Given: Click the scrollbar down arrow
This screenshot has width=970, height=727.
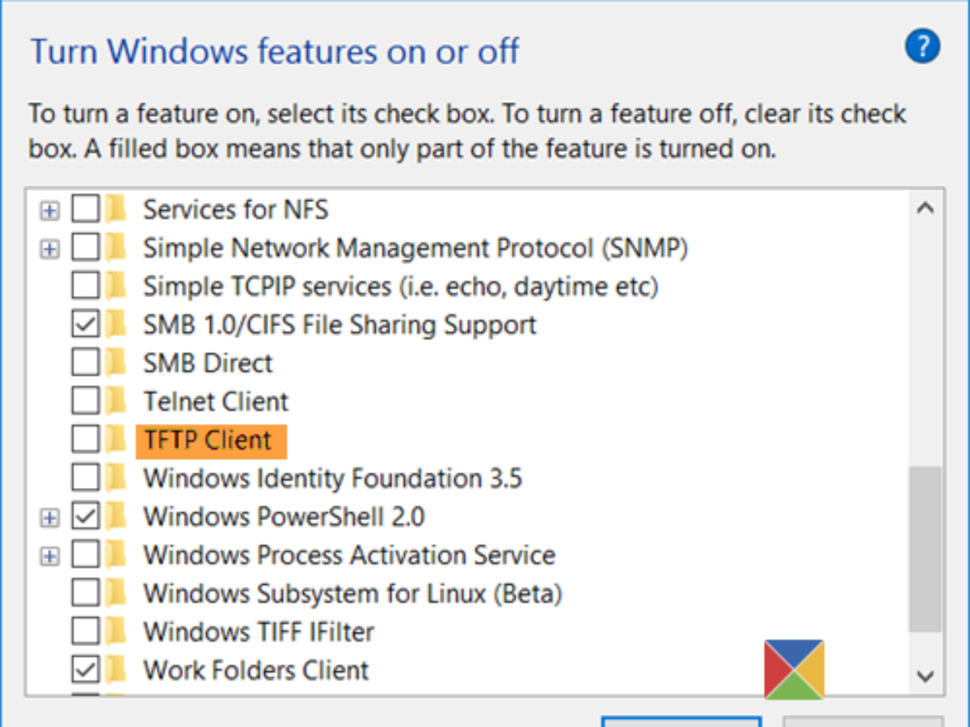Looking at the screenshot, I should pos(926,675).
